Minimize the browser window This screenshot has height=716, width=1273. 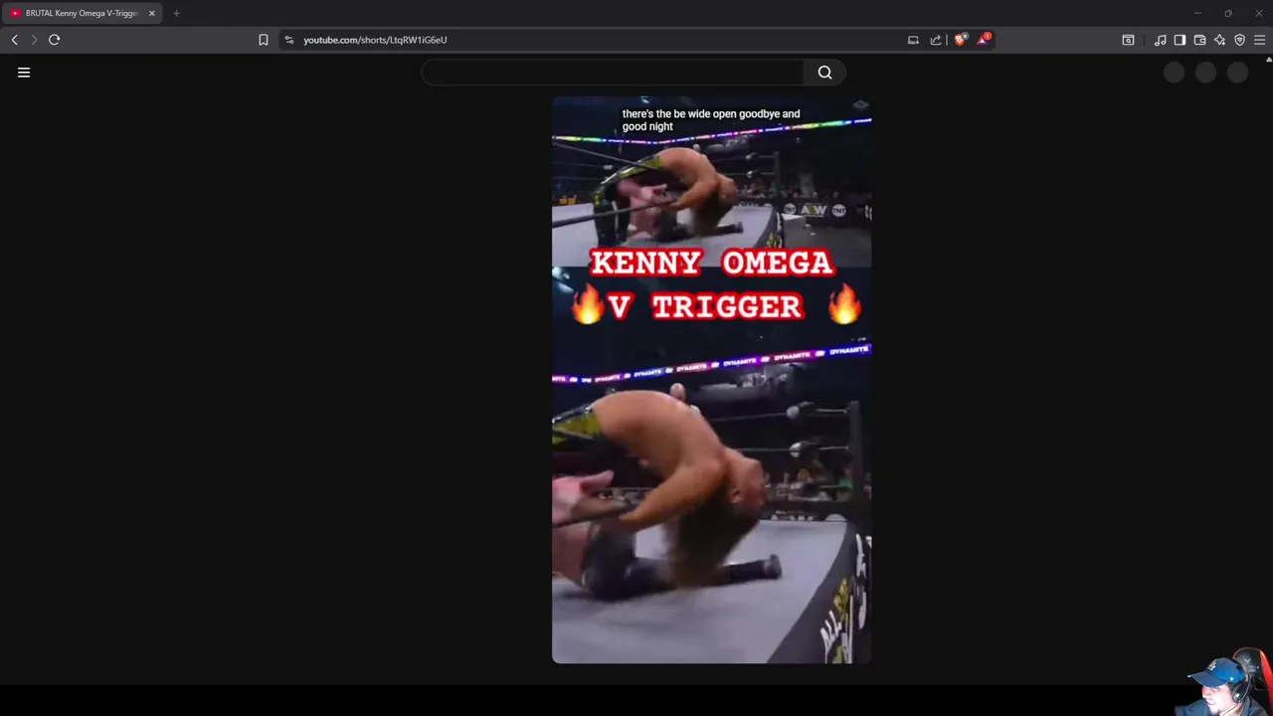pos(1197,13)
